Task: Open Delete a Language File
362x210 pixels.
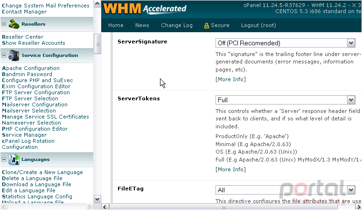Action: 32,178
